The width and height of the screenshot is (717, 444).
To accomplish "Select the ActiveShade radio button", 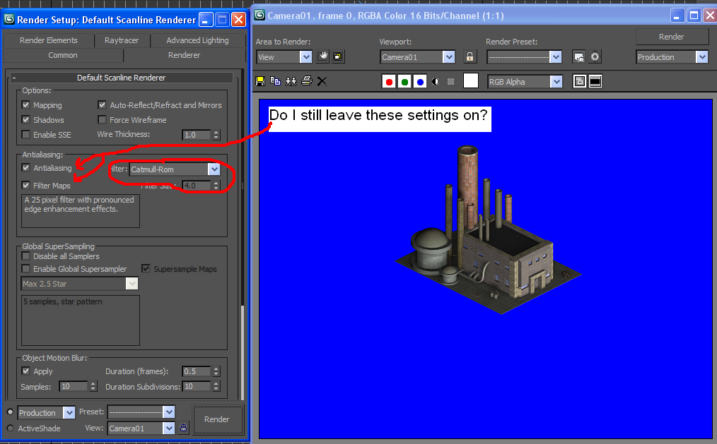I will (10, 428).
